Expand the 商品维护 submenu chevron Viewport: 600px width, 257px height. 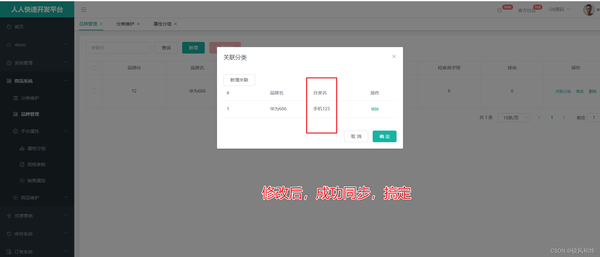(x=66, y=197)
